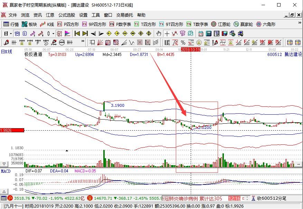
Task: Open the 窗口 menu
Action: pos(108,15)
